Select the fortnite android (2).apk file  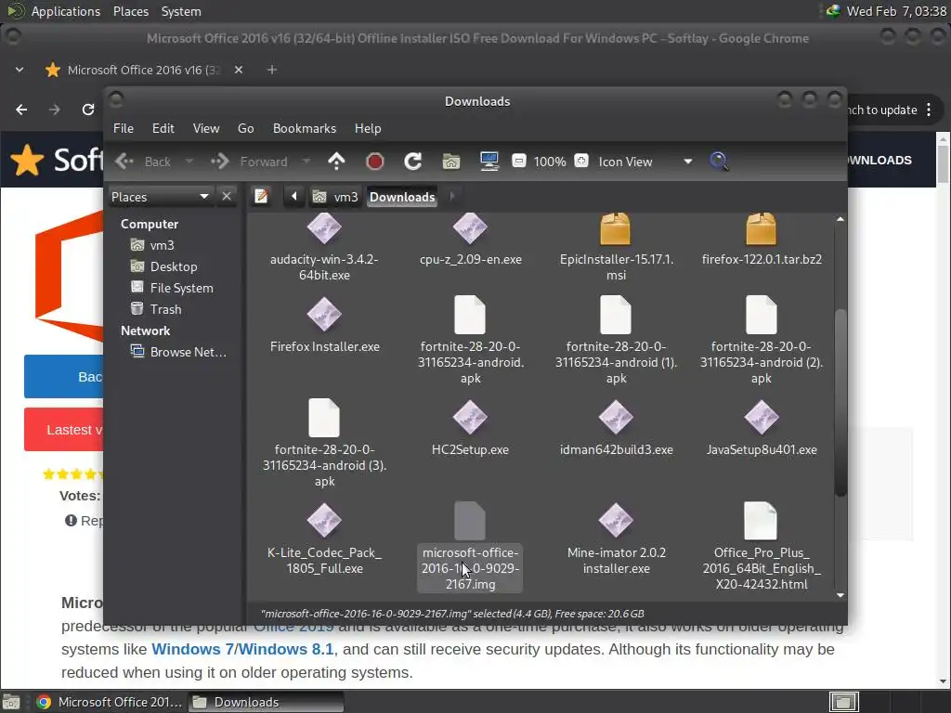click(762, 341)
